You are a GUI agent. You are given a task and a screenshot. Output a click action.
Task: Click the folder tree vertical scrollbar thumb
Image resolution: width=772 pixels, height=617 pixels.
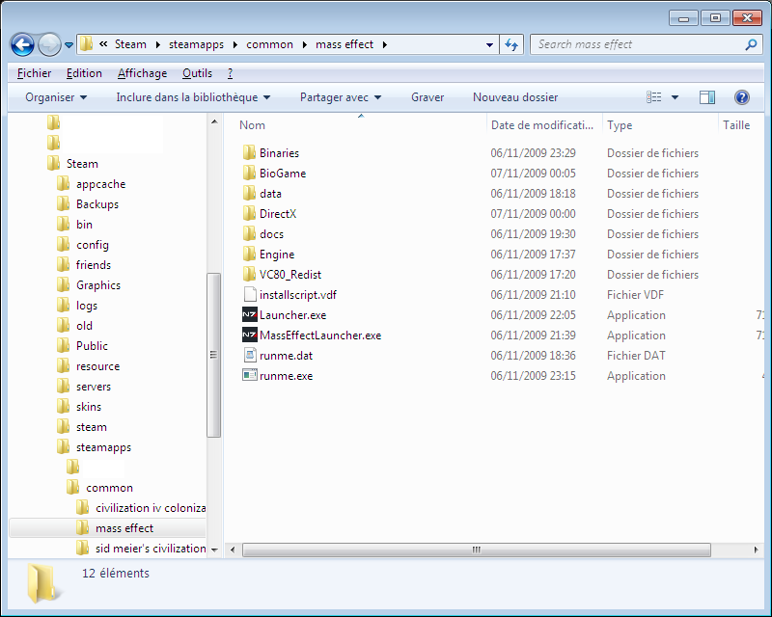click(x=213, y=355)
